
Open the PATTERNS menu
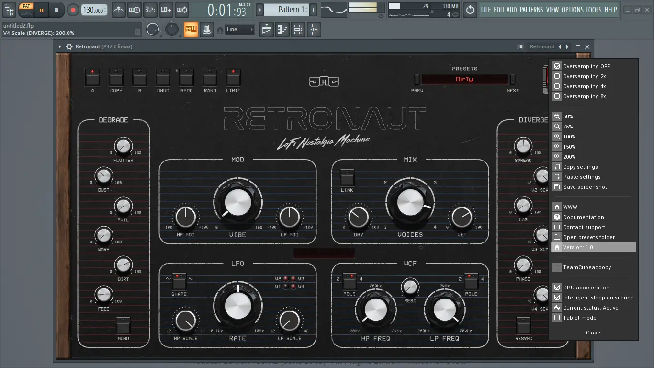pos(531,10)
